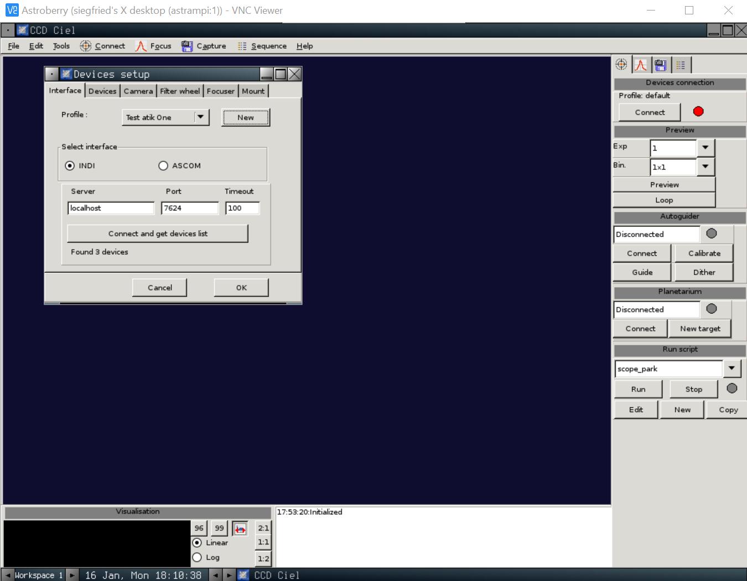Click Capture in the menu bar
The width and height of the screenshot is (747, 581).
(204, 46)
